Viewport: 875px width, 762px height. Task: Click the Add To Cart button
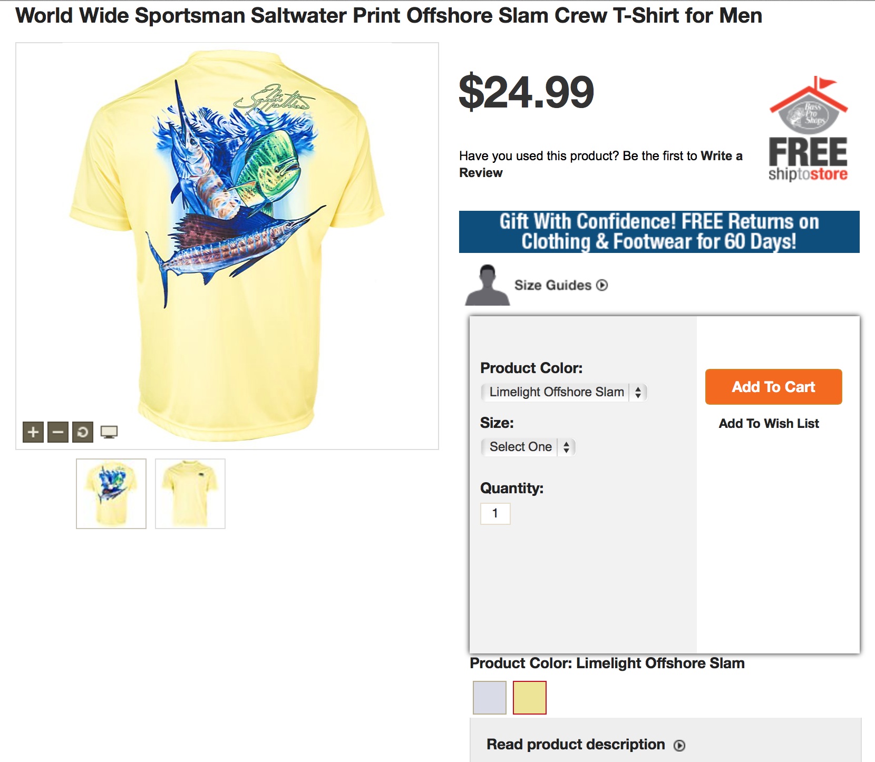pos(773,387)
